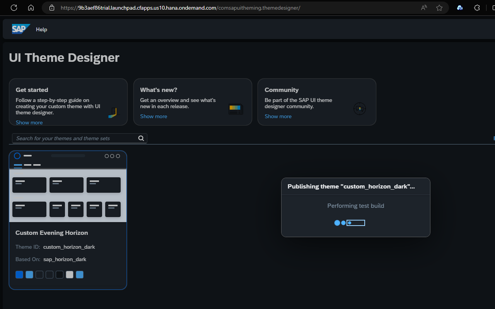Screen dimensions: 495x309
Task: Click the Community card globe icon
Action: [x=360, y=109]
